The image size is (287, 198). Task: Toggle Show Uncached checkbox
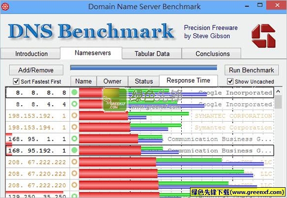(x=230, y=81)
